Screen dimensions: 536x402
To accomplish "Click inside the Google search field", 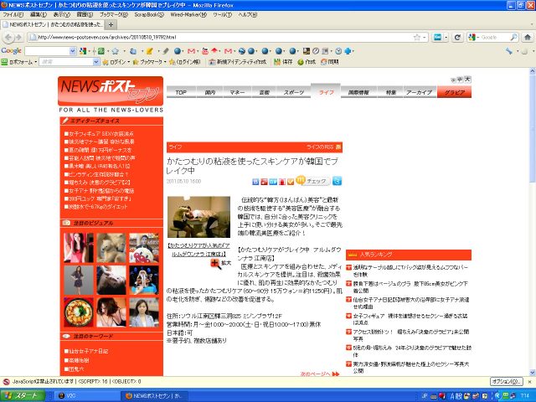I will [x=502, y=37].
